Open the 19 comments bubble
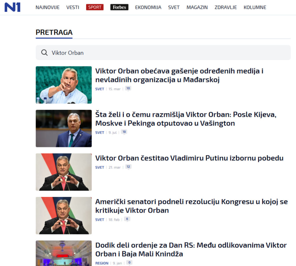 tap(124, 132)
